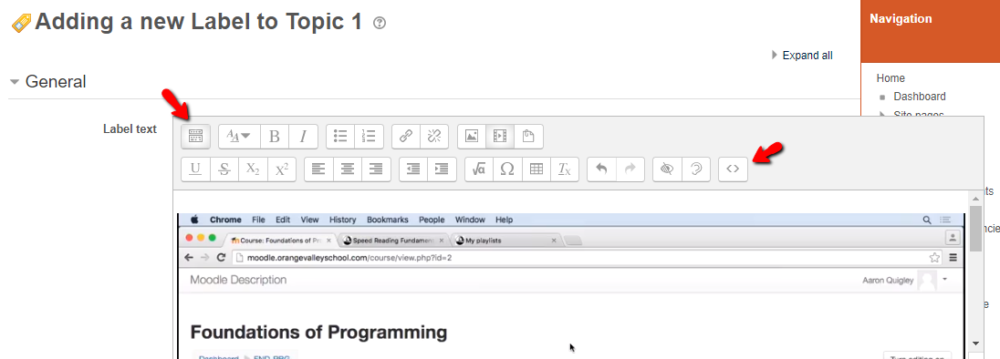This screenshot has height=359, width=1000.
Task: Click the Apple logo menu
Action: pos(194,220)
